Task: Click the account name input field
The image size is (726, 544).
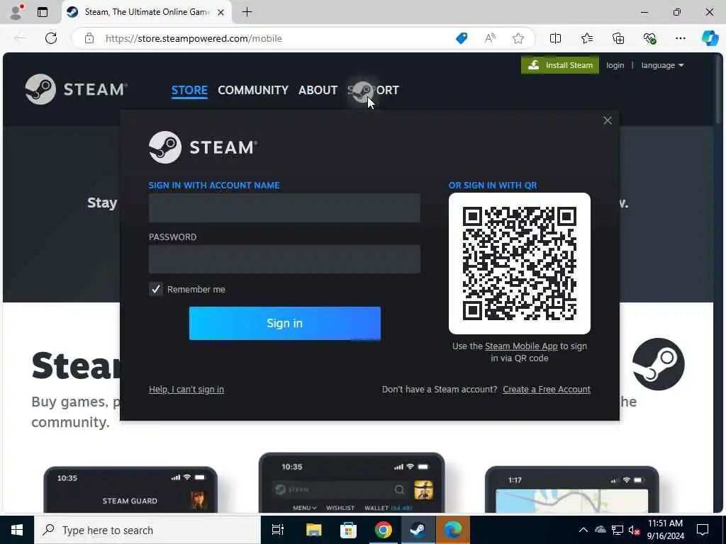Action: point(284,208)
